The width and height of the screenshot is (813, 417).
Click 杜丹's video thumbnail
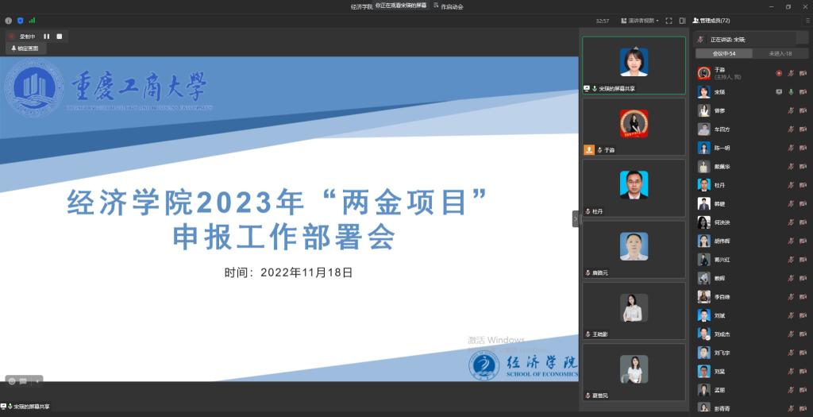click(x=634, y=187)
